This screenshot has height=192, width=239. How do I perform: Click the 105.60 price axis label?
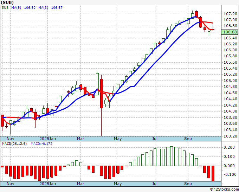pos(230,62)
